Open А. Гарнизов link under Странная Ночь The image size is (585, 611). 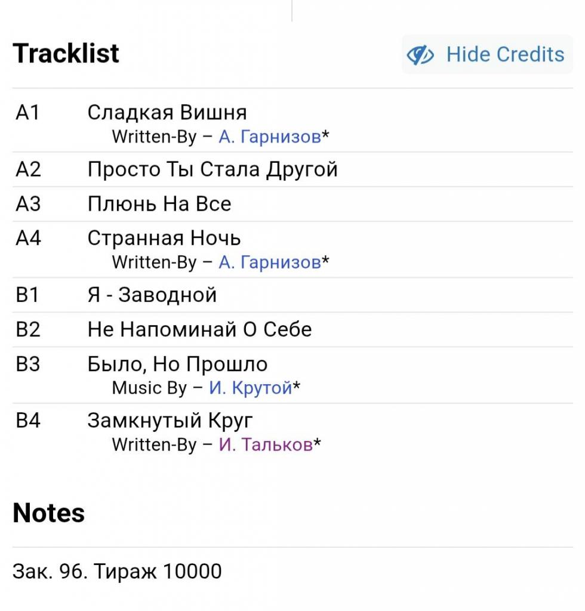(270, 263)
